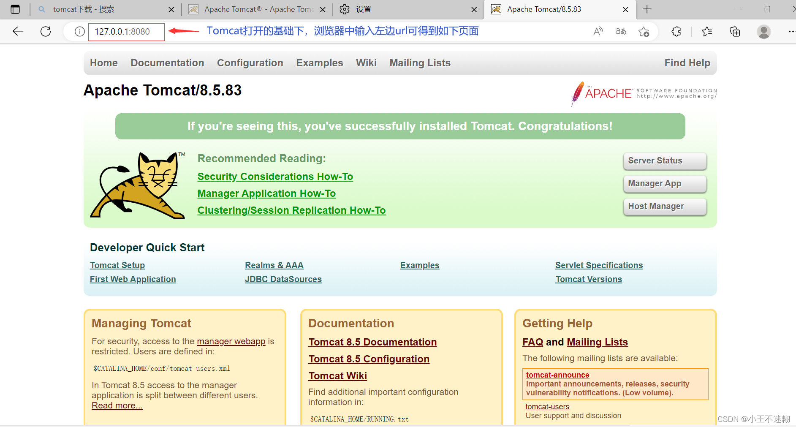The width and height of the screenshot is (796, 427).
Task: Click the $CATALINA_HOME/conf/tomcat-users.xml path text
Action: [x=162, y=369]
